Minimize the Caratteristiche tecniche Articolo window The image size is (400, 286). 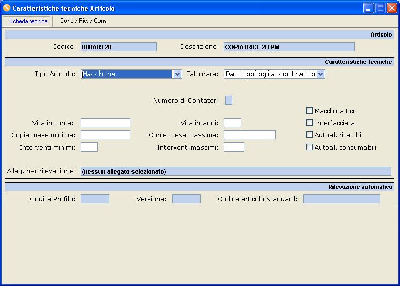[x=369, y=8]
